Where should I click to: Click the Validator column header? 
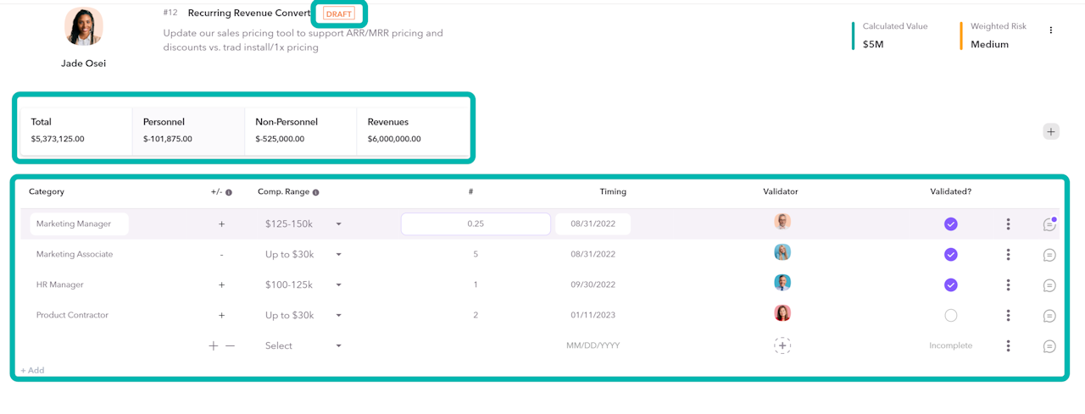(x=781, y=192)
